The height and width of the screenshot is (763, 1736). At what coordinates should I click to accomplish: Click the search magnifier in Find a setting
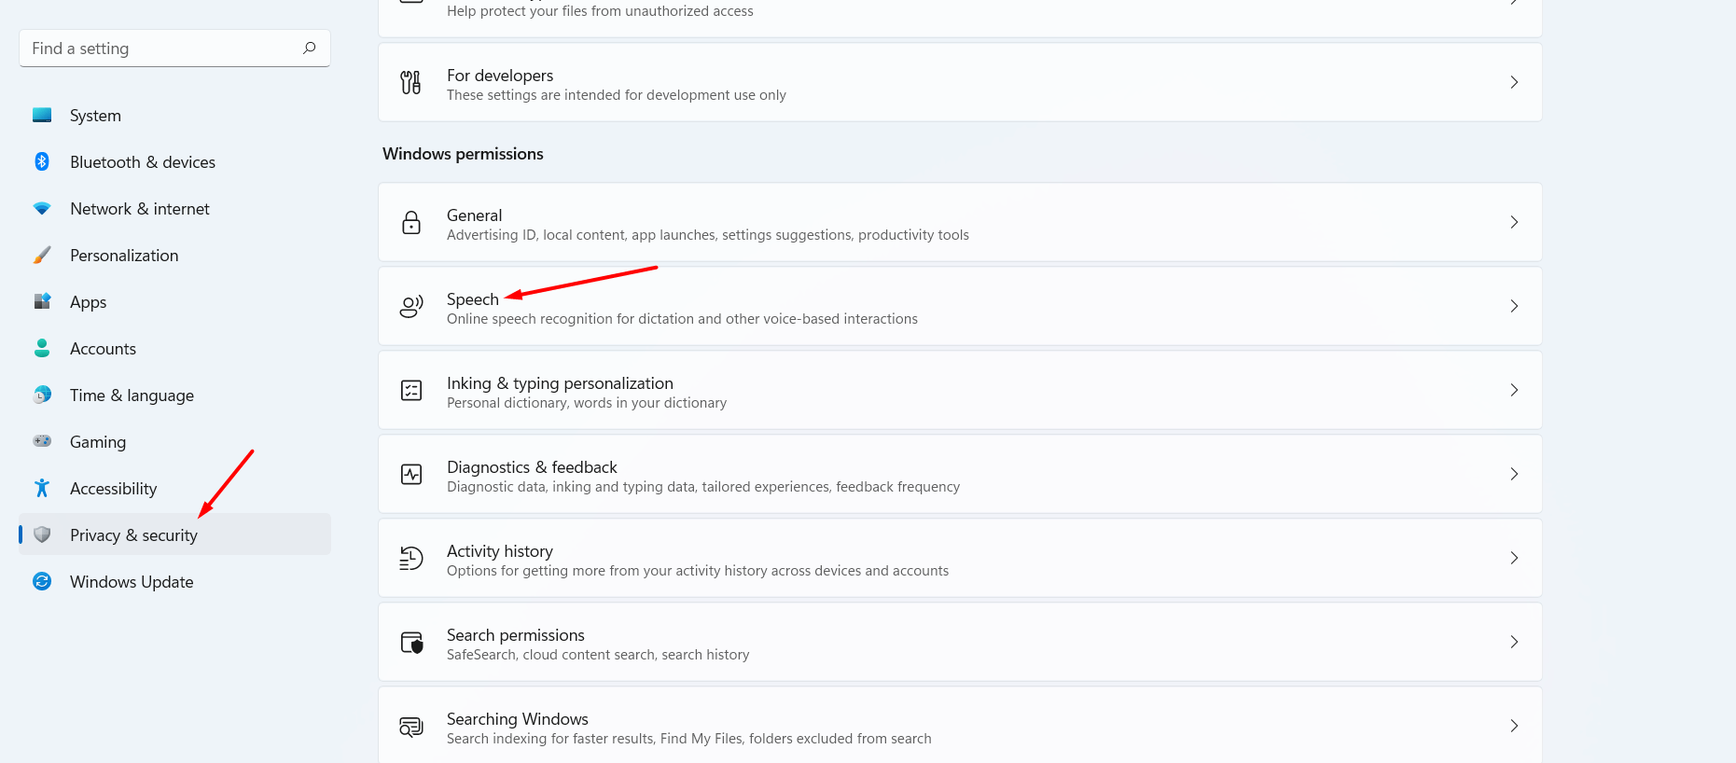click(310, 48)
